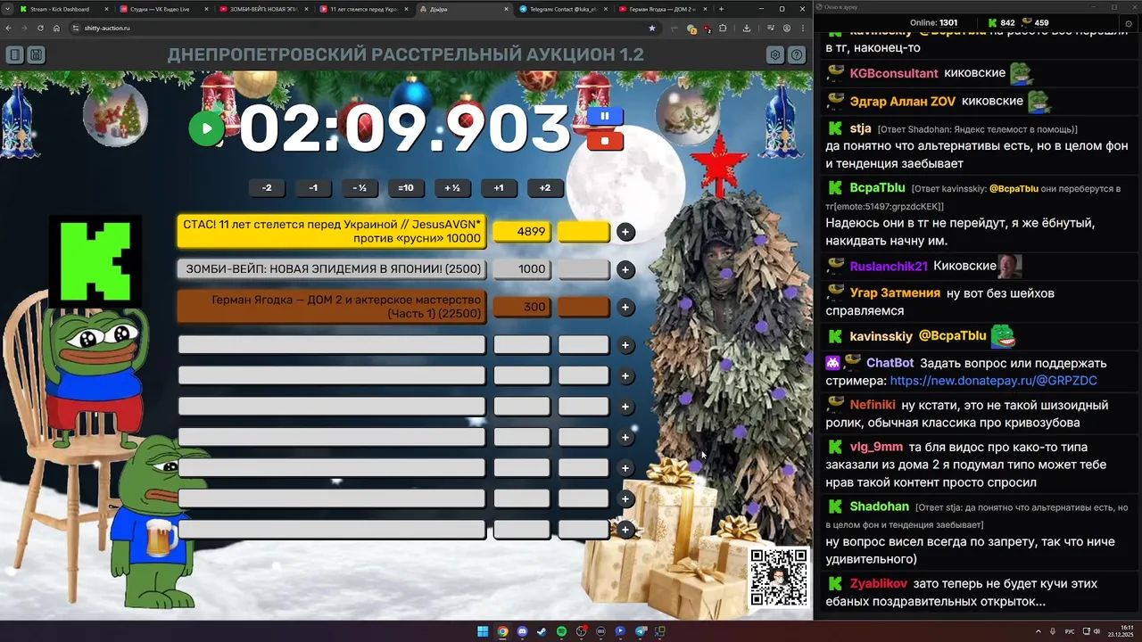Open the browser extensions puzzle icon

coord(723,28)
